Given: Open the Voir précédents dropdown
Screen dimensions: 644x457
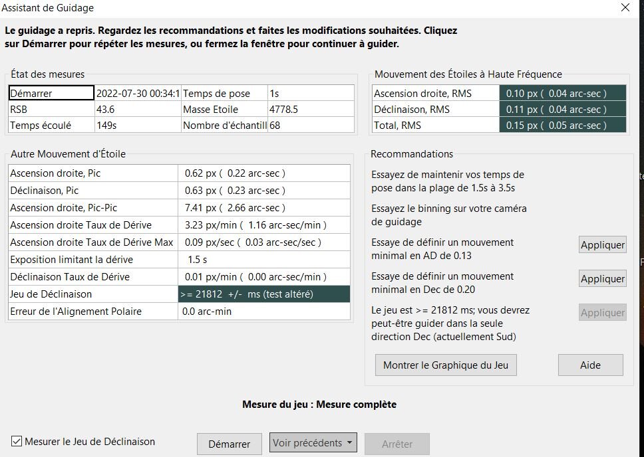Looking at the screenshot, I should (x=313, y=442).
